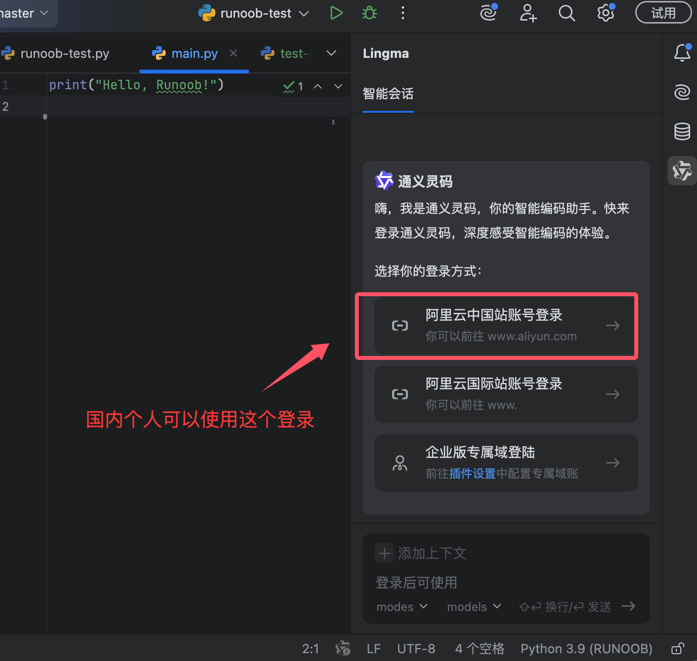Click the arrow on the 阿里云国际站 login card
This screenshot has width=697, height=661.
pyautogui.click(x=613, y=394)
